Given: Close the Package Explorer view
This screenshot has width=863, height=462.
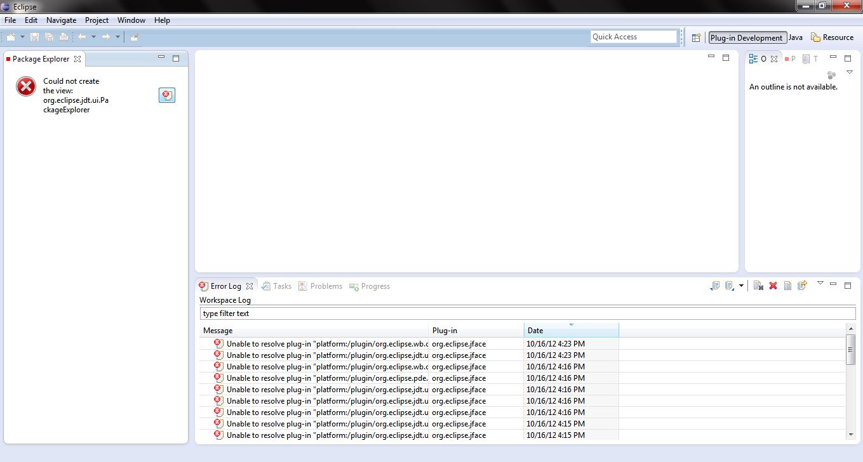Looking at the screenshot, I should tap(77, 59).
